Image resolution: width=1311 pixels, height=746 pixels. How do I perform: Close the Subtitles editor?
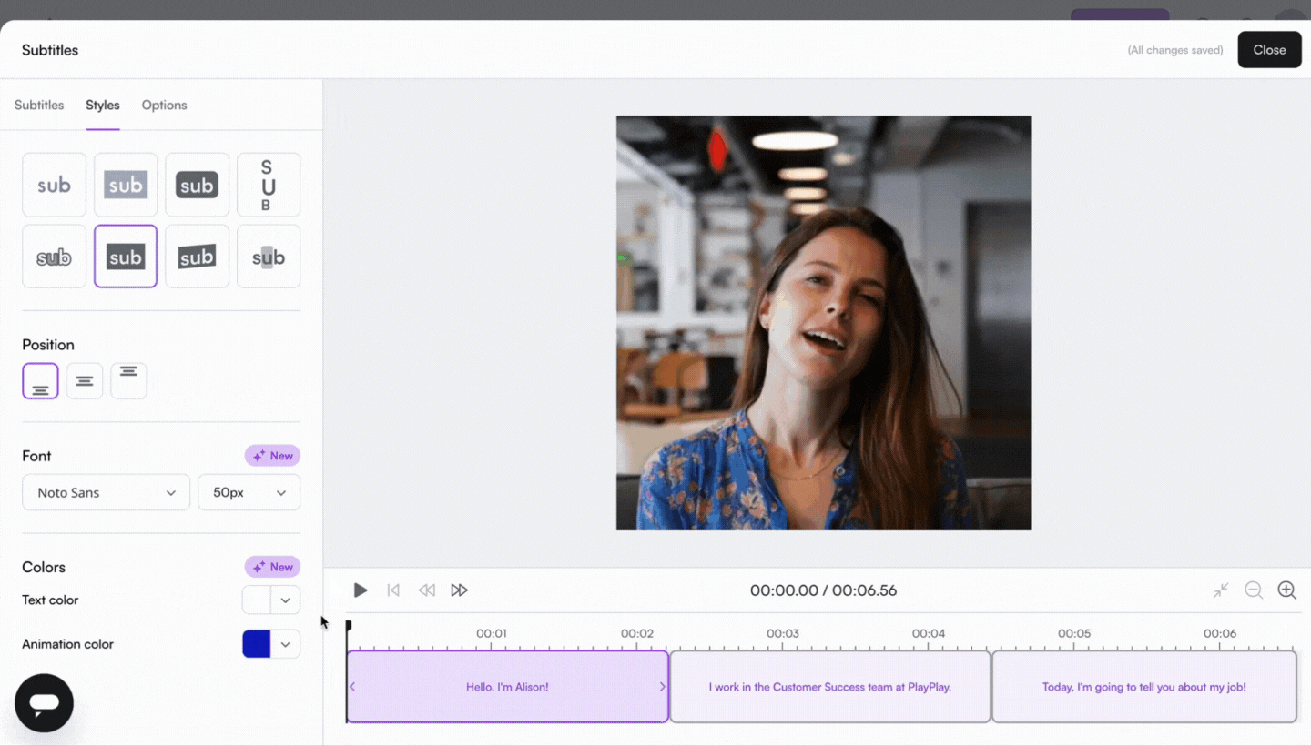pyautogui.click(x=1269, y=50)
